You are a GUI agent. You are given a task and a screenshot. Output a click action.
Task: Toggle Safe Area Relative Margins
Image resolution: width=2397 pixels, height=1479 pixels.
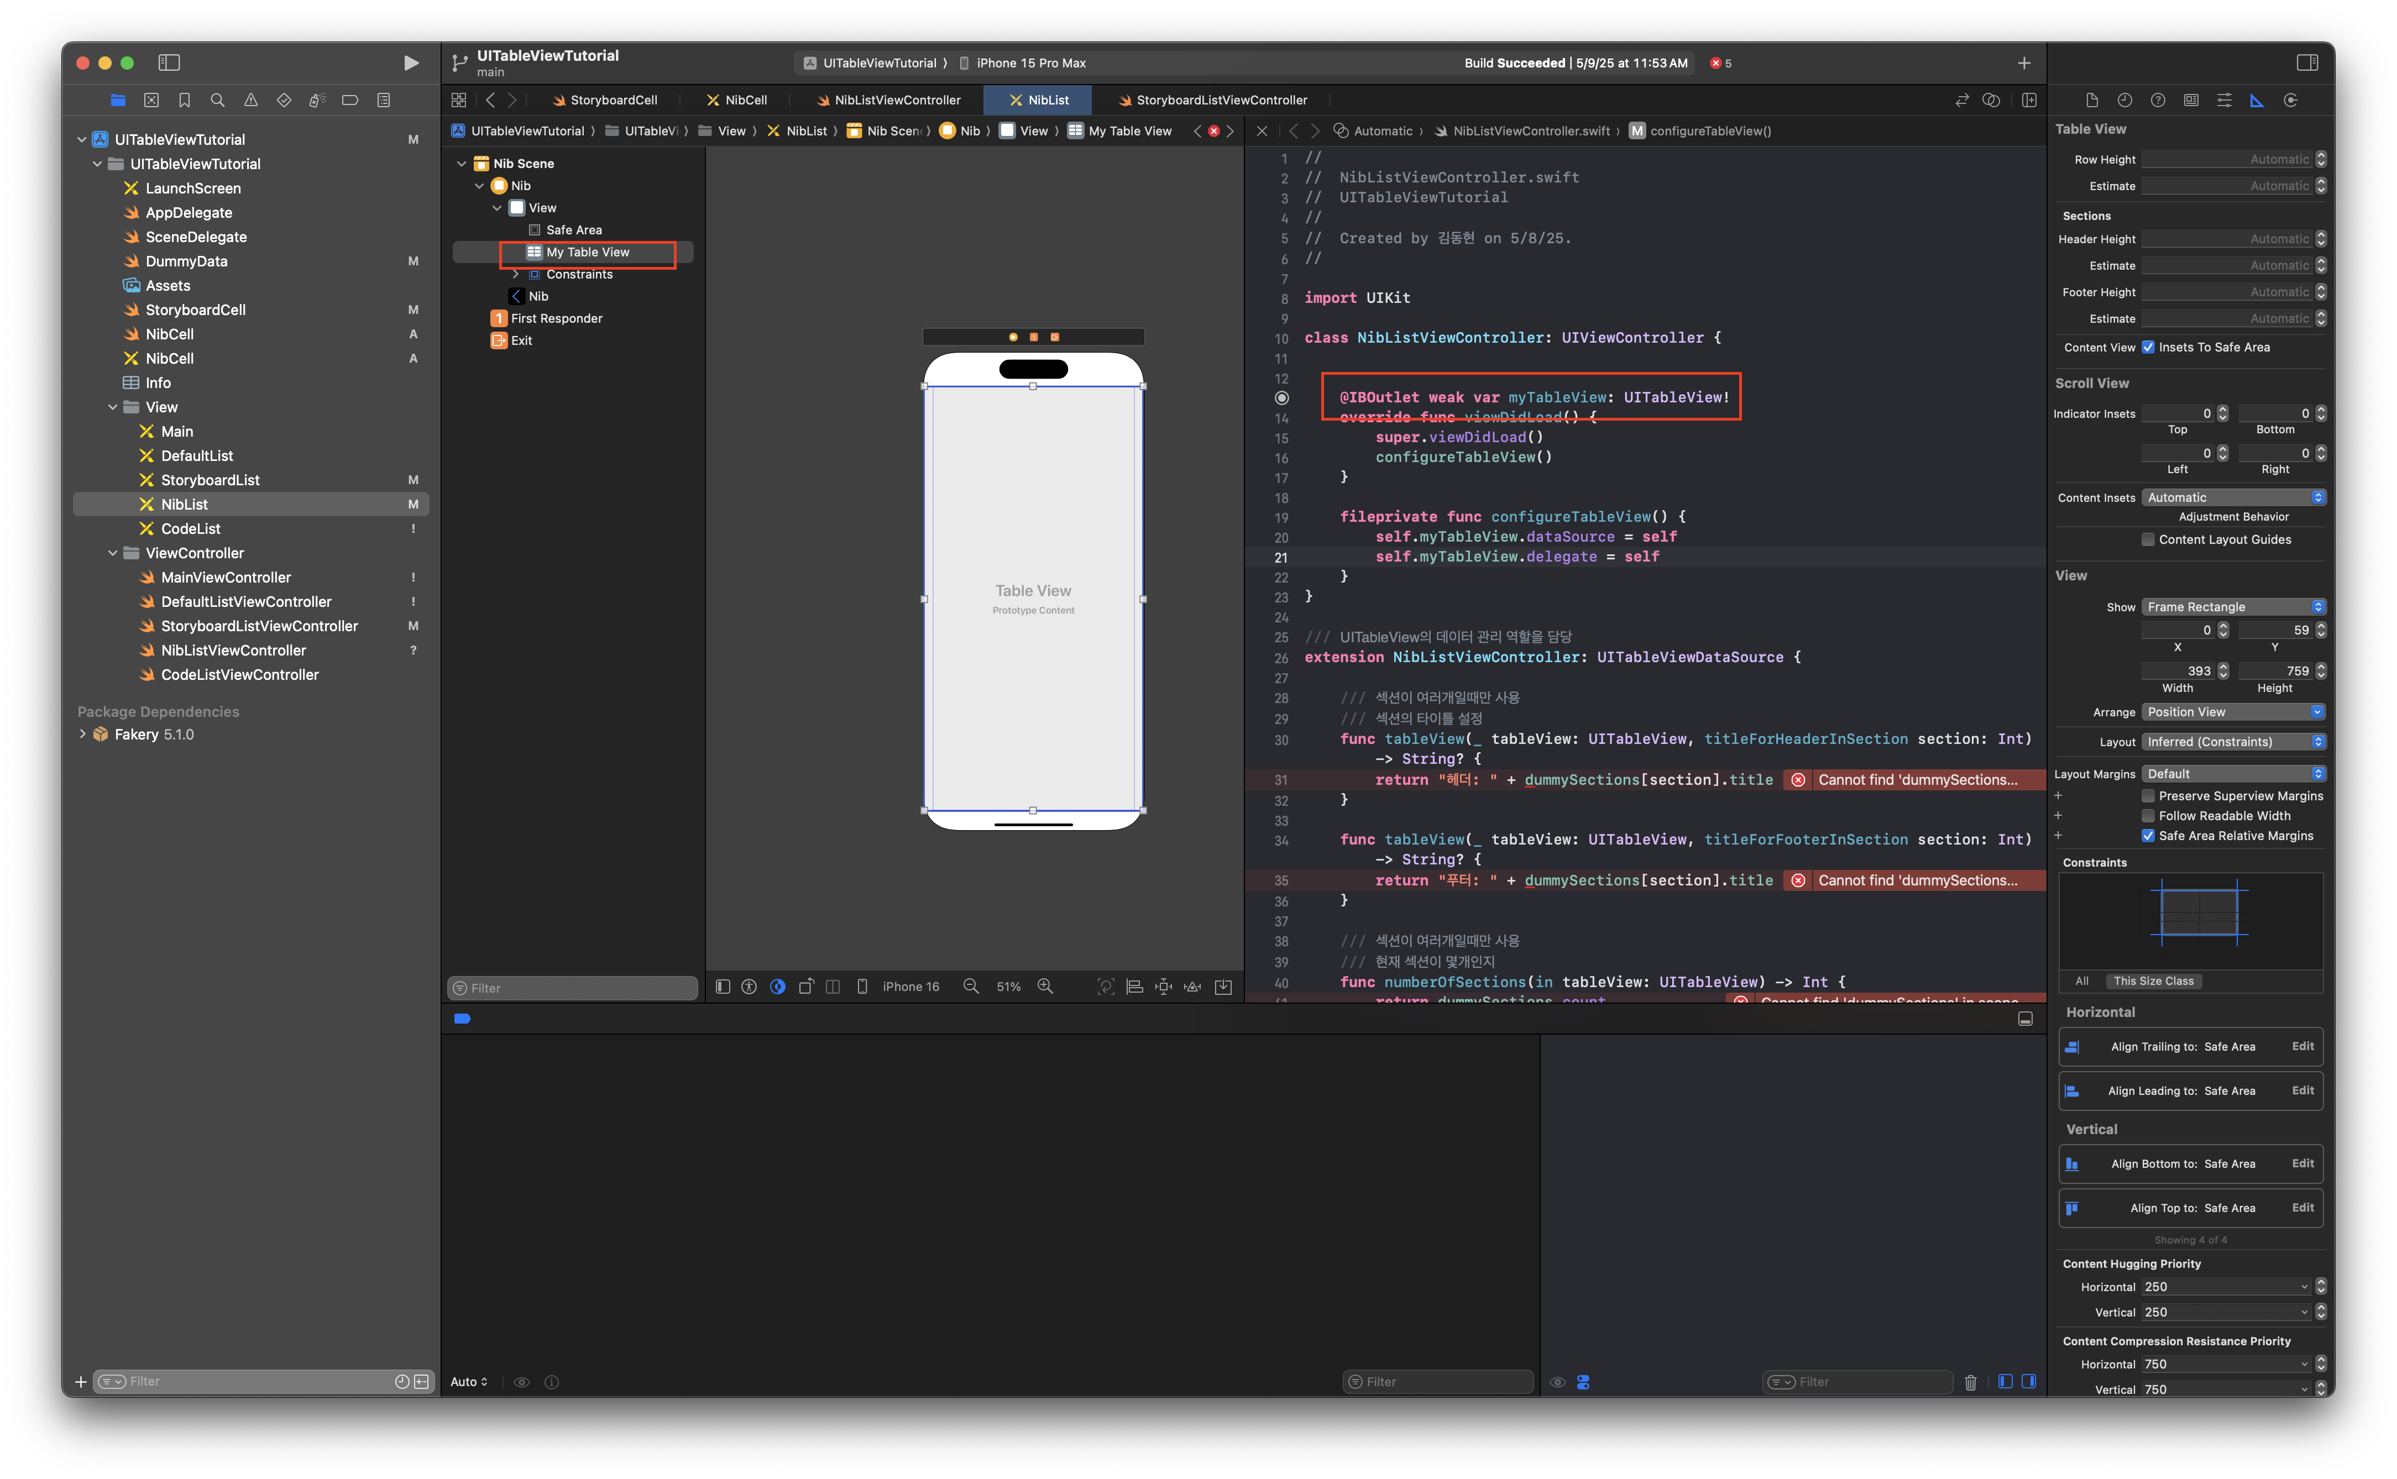tap(2148, 835)
